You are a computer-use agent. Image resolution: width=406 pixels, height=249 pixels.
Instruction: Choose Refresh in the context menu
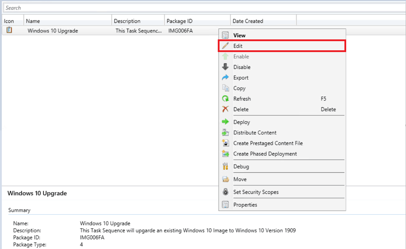tap(282, 98)
